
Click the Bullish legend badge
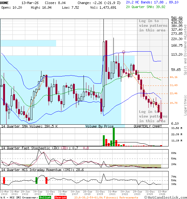click(45, 197)
